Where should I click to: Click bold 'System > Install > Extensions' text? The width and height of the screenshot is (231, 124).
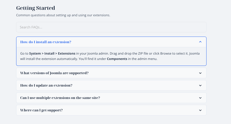pos(52,54)
